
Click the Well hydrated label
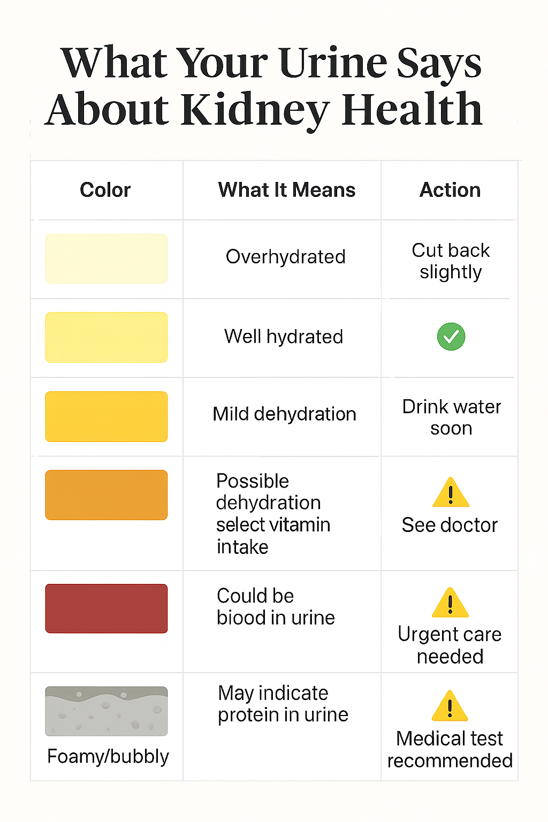click(x=284, y=337)
